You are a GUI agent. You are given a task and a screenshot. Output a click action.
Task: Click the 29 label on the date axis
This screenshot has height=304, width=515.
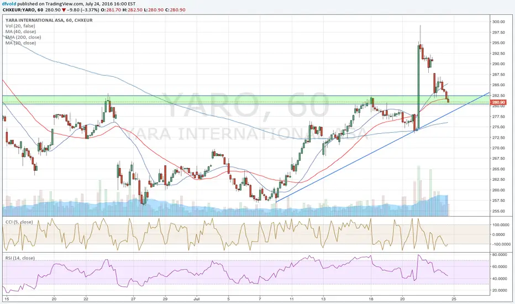tap(165, 298)
